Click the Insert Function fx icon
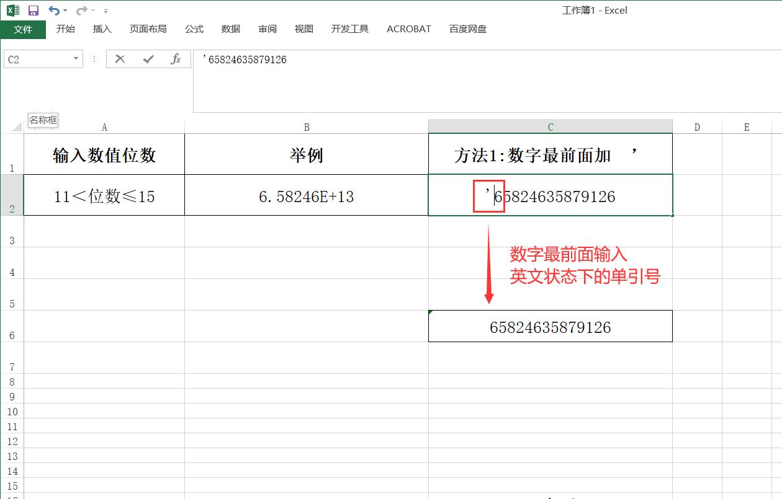 pos(176,60)
